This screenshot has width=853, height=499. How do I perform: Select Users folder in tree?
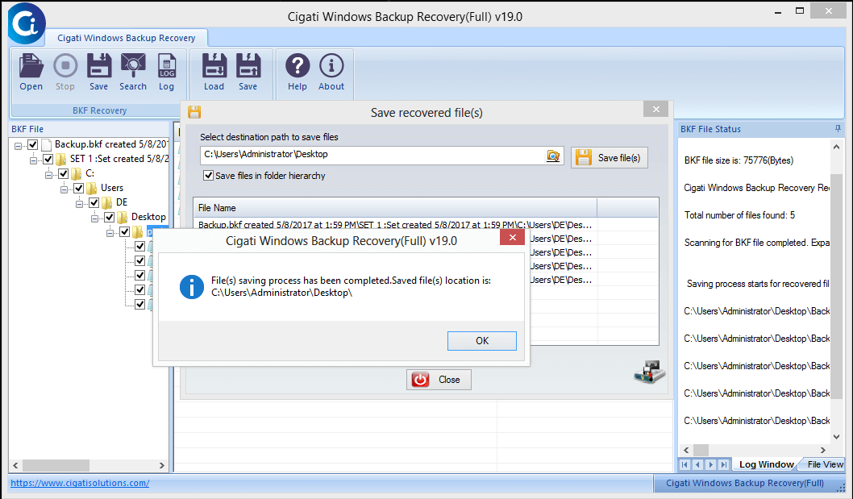coord(112,188)
